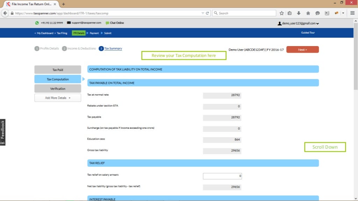Open the chat bubble toolbar icon

(x=317, y=13)
